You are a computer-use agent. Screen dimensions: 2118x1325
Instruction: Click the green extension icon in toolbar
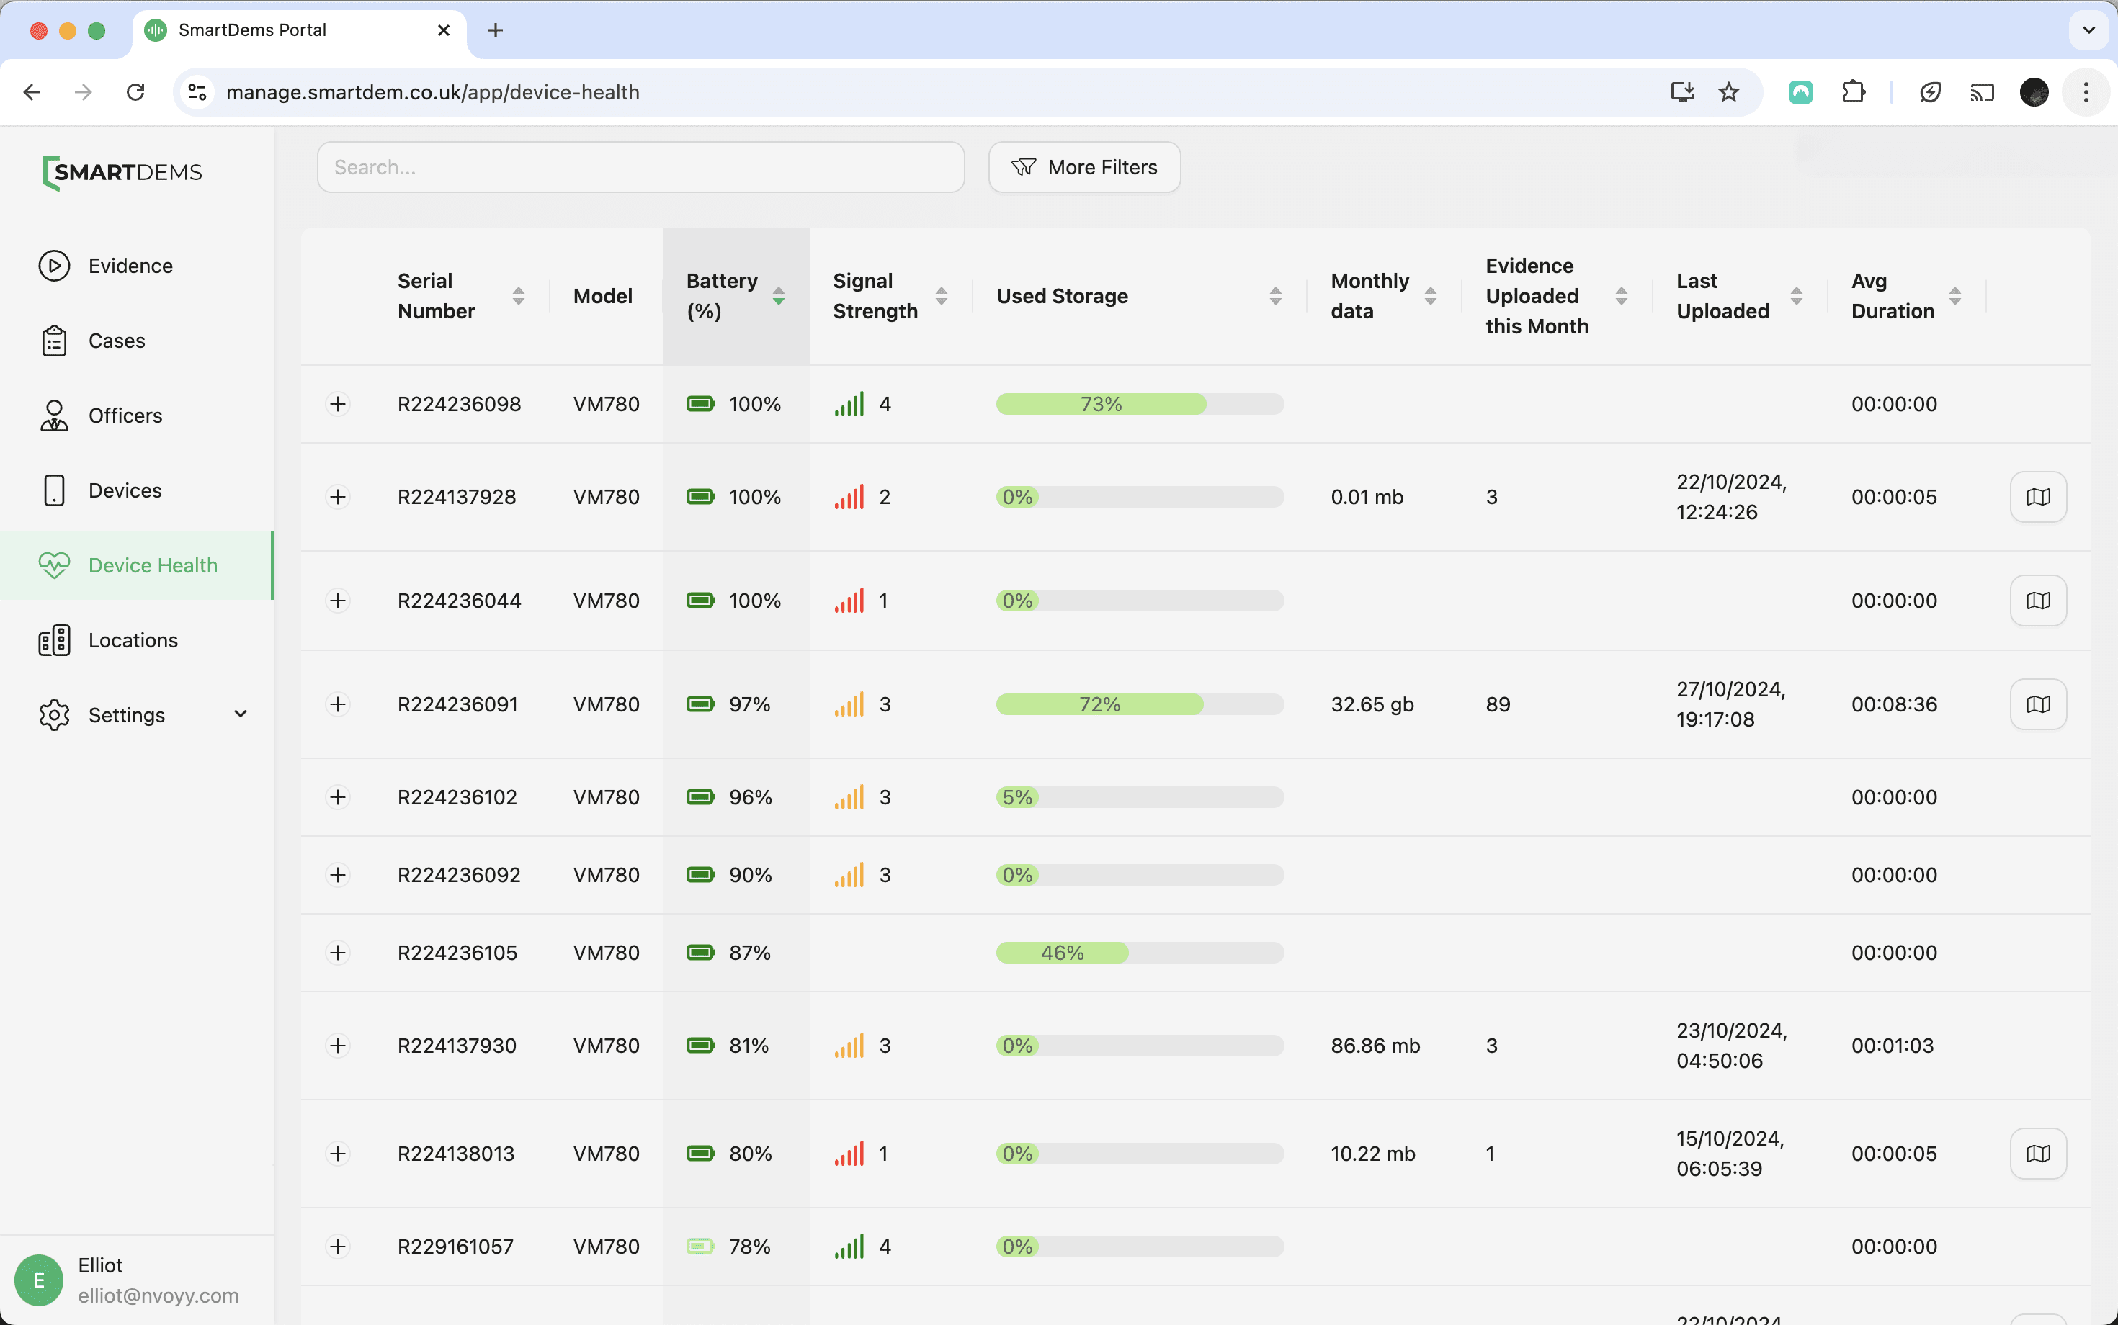tap(1800, 92)
